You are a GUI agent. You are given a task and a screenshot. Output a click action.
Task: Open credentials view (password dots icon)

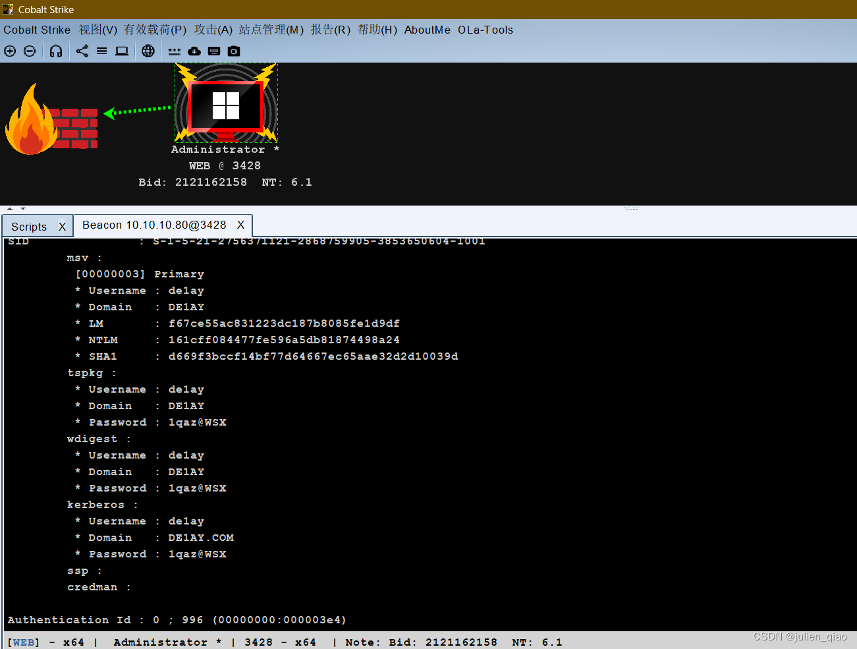click(x=175, y=51)
